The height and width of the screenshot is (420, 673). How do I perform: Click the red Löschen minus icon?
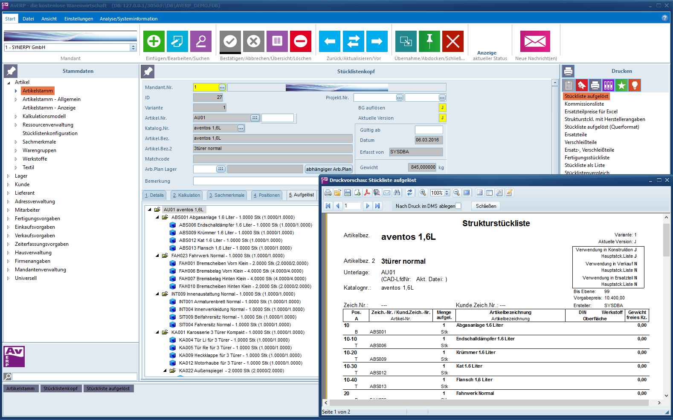pyautogui.click(x=300, y=41)
